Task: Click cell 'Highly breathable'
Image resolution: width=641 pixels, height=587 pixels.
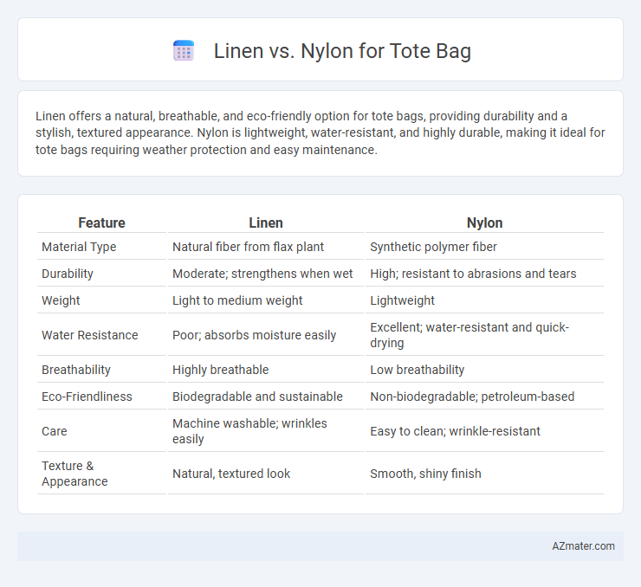Action: click(x=220, y=370)
